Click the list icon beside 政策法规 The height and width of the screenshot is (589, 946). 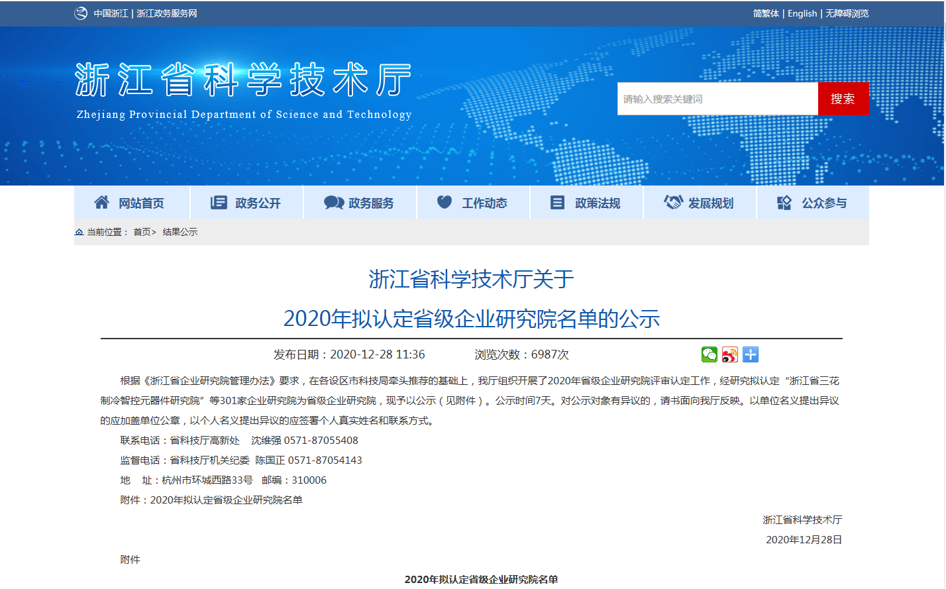click(x=558, y=203)
